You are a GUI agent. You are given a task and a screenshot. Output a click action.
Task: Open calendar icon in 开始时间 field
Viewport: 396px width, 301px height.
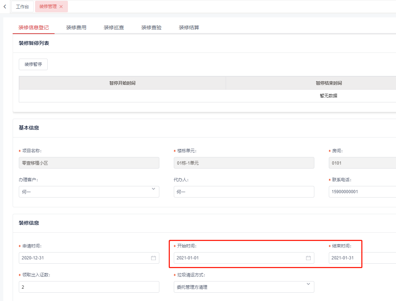click(308, 258)
